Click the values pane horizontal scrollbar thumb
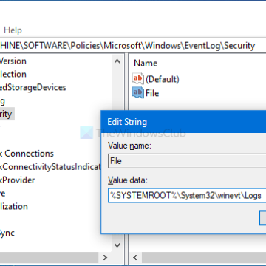This screenshot has width=266, height=266. (x=204, y=258)
